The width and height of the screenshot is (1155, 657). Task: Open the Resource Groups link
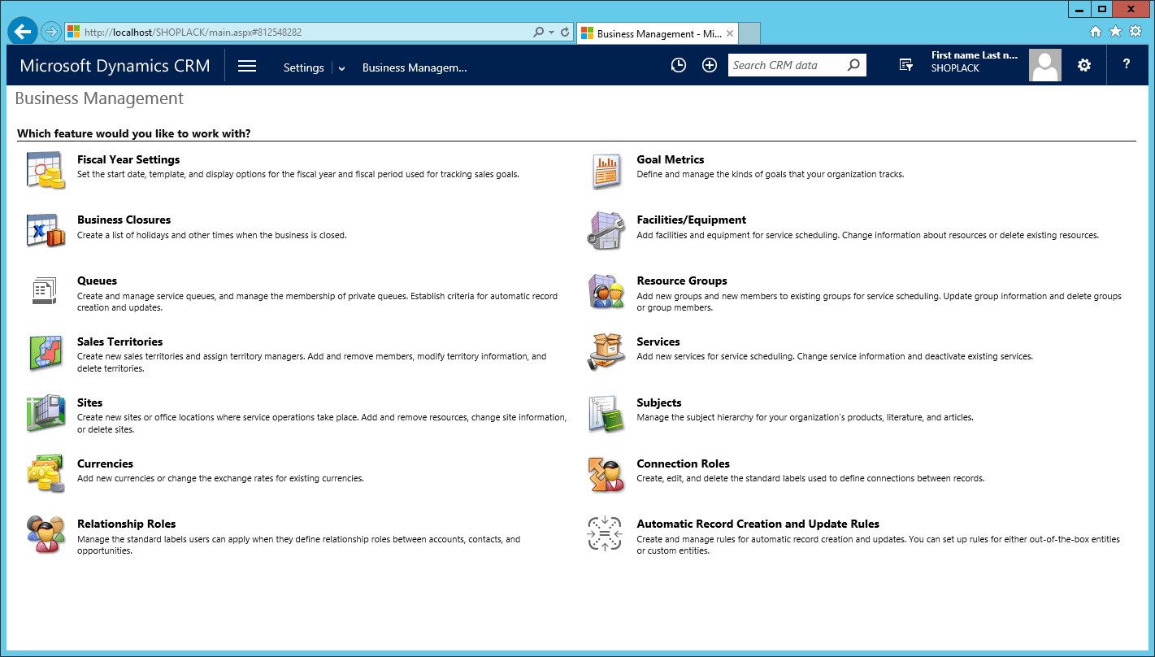click(682, 281)
